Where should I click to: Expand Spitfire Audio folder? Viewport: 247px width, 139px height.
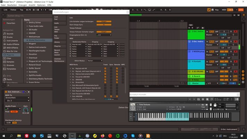pos(27,75)
